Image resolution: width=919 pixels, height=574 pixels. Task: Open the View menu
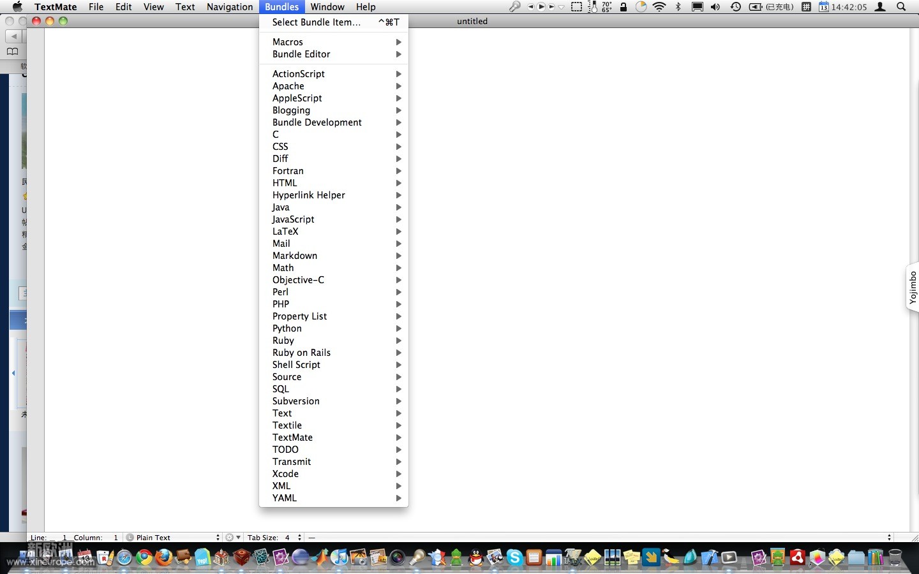pos(153,7)
